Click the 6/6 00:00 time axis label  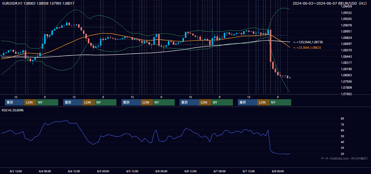(x=161, y=171)
